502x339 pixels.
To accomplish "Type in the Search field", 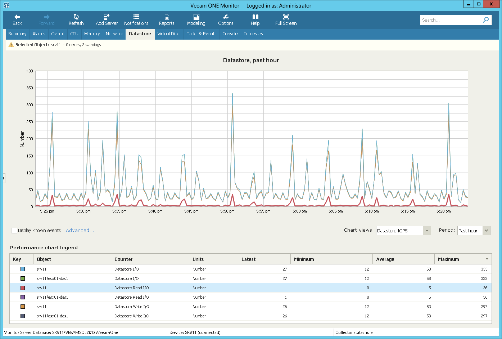I will tap(451, 20).
